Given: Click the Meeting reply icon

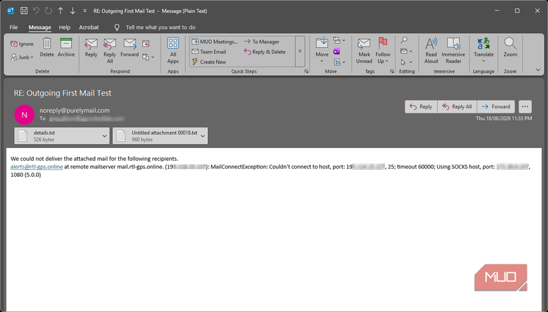Looking at the screenshot, I should tap(146, 44).
